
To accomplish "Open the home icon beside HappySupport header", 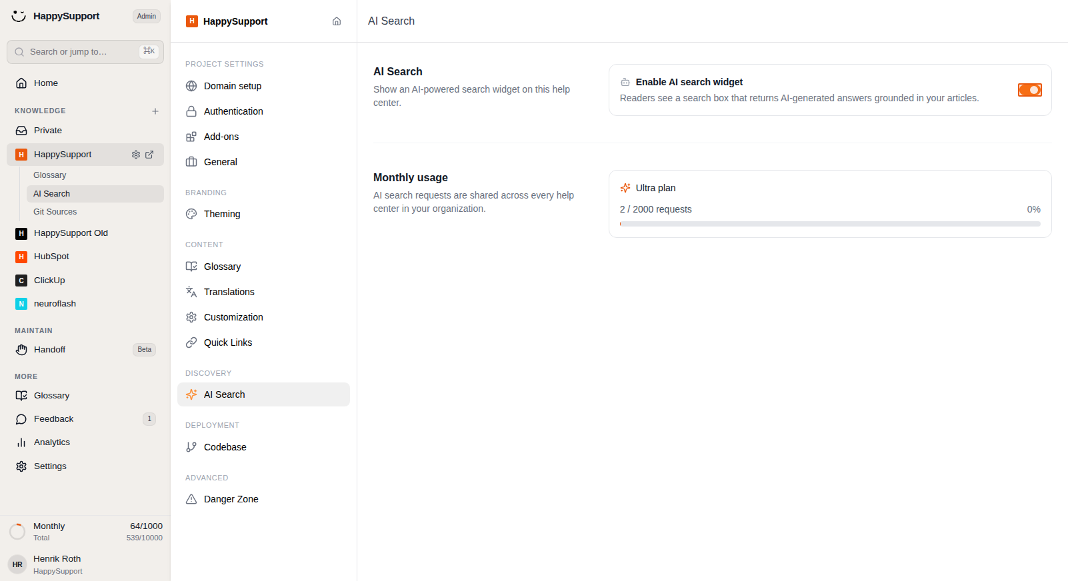I will [x=337, y=21].
